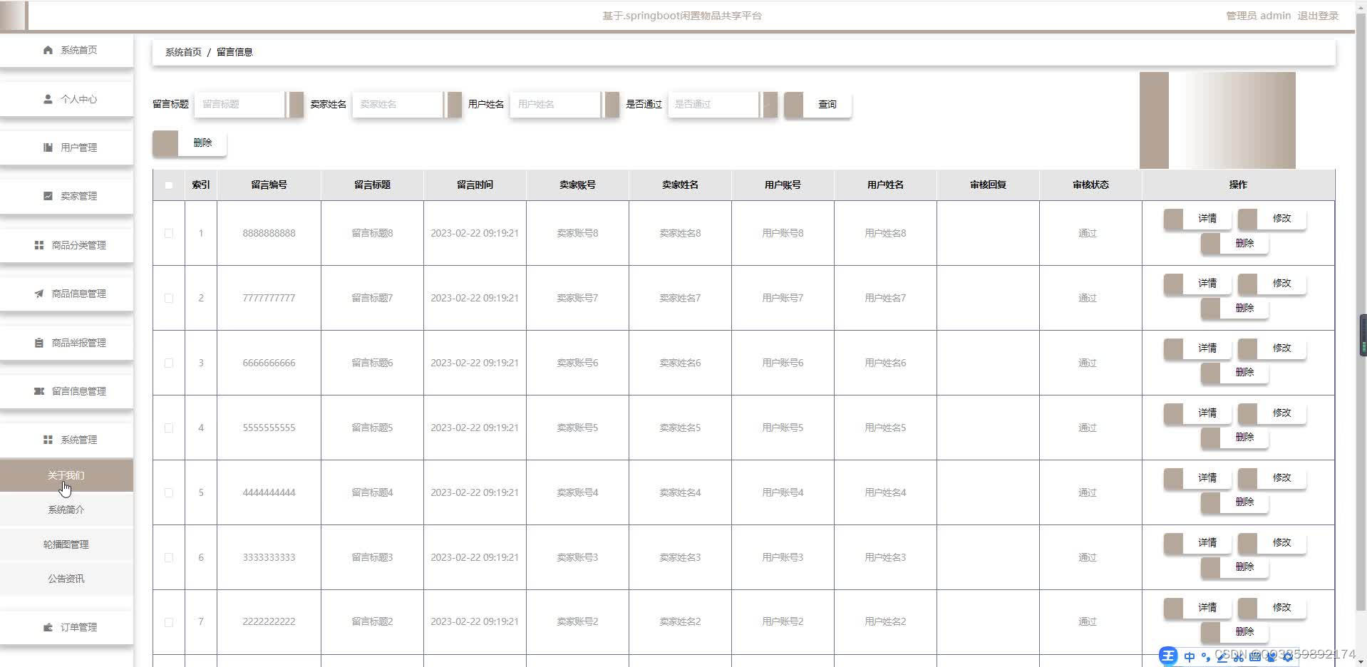Click the 查询 search button
Viewport: 1367px width, 667px height.
[817, 104]
